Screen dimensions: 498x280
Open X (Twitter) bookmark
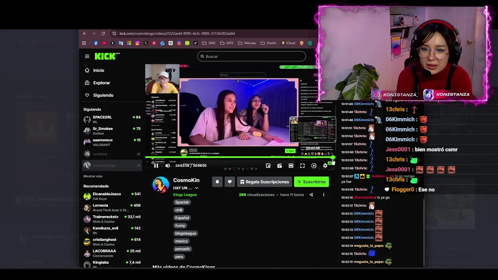146,43
